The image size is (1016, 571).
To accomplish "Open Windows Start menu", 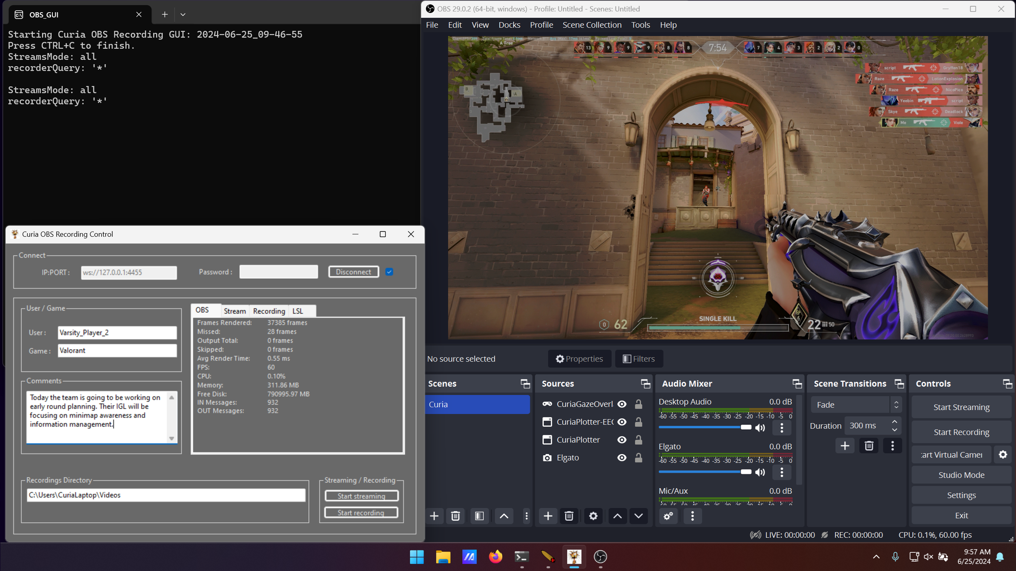I will point(417,557).
